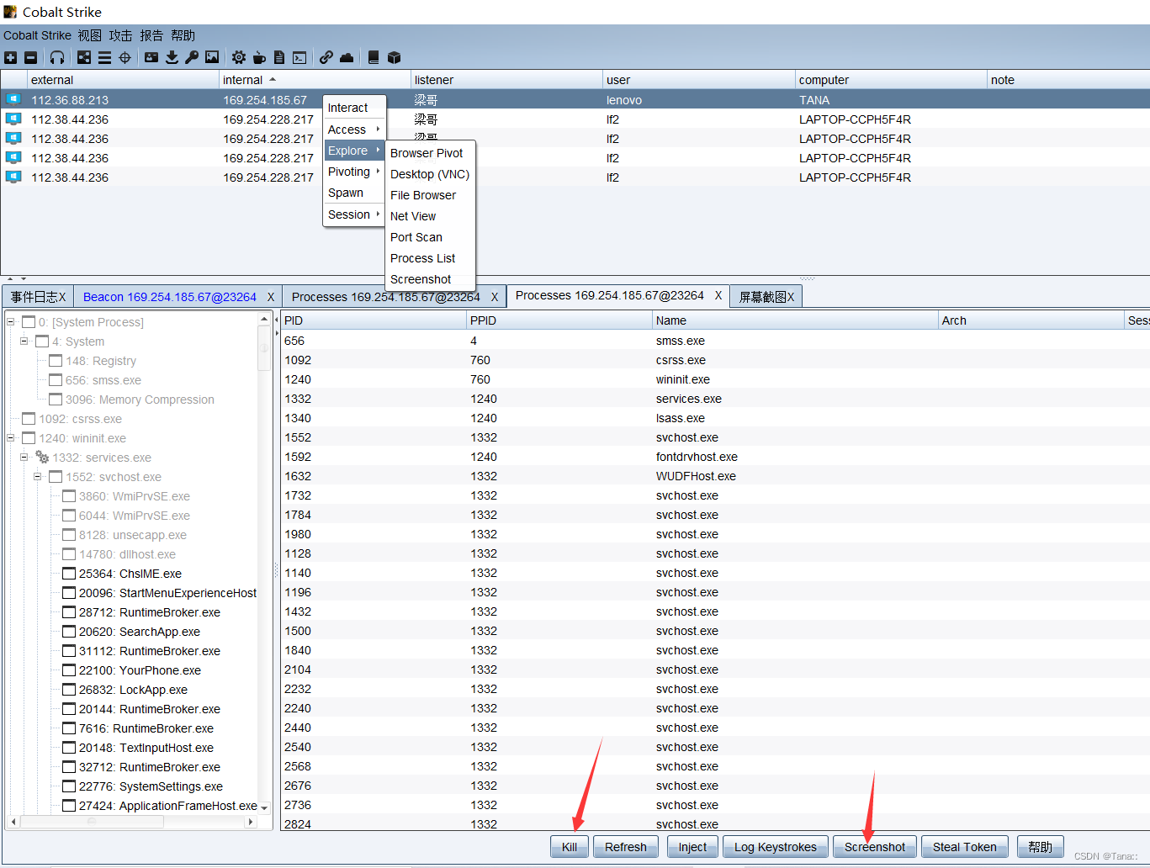
Task: Select Process List in Explore submenu
Action: coord(430,258)
